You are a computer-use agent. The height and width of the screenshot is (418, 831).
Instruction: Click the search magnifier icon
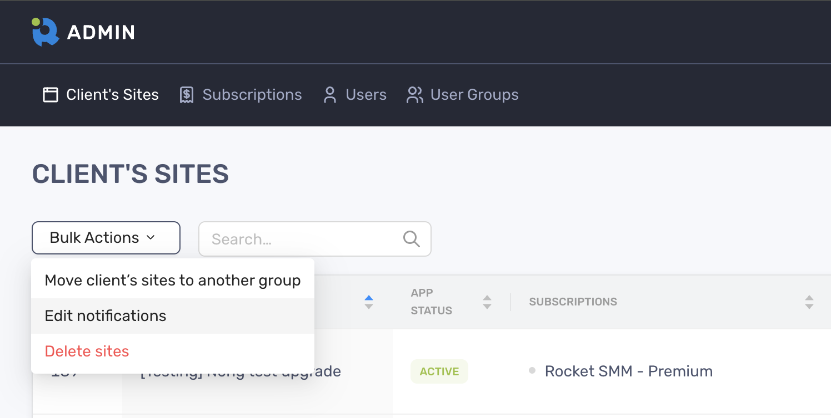411,238
